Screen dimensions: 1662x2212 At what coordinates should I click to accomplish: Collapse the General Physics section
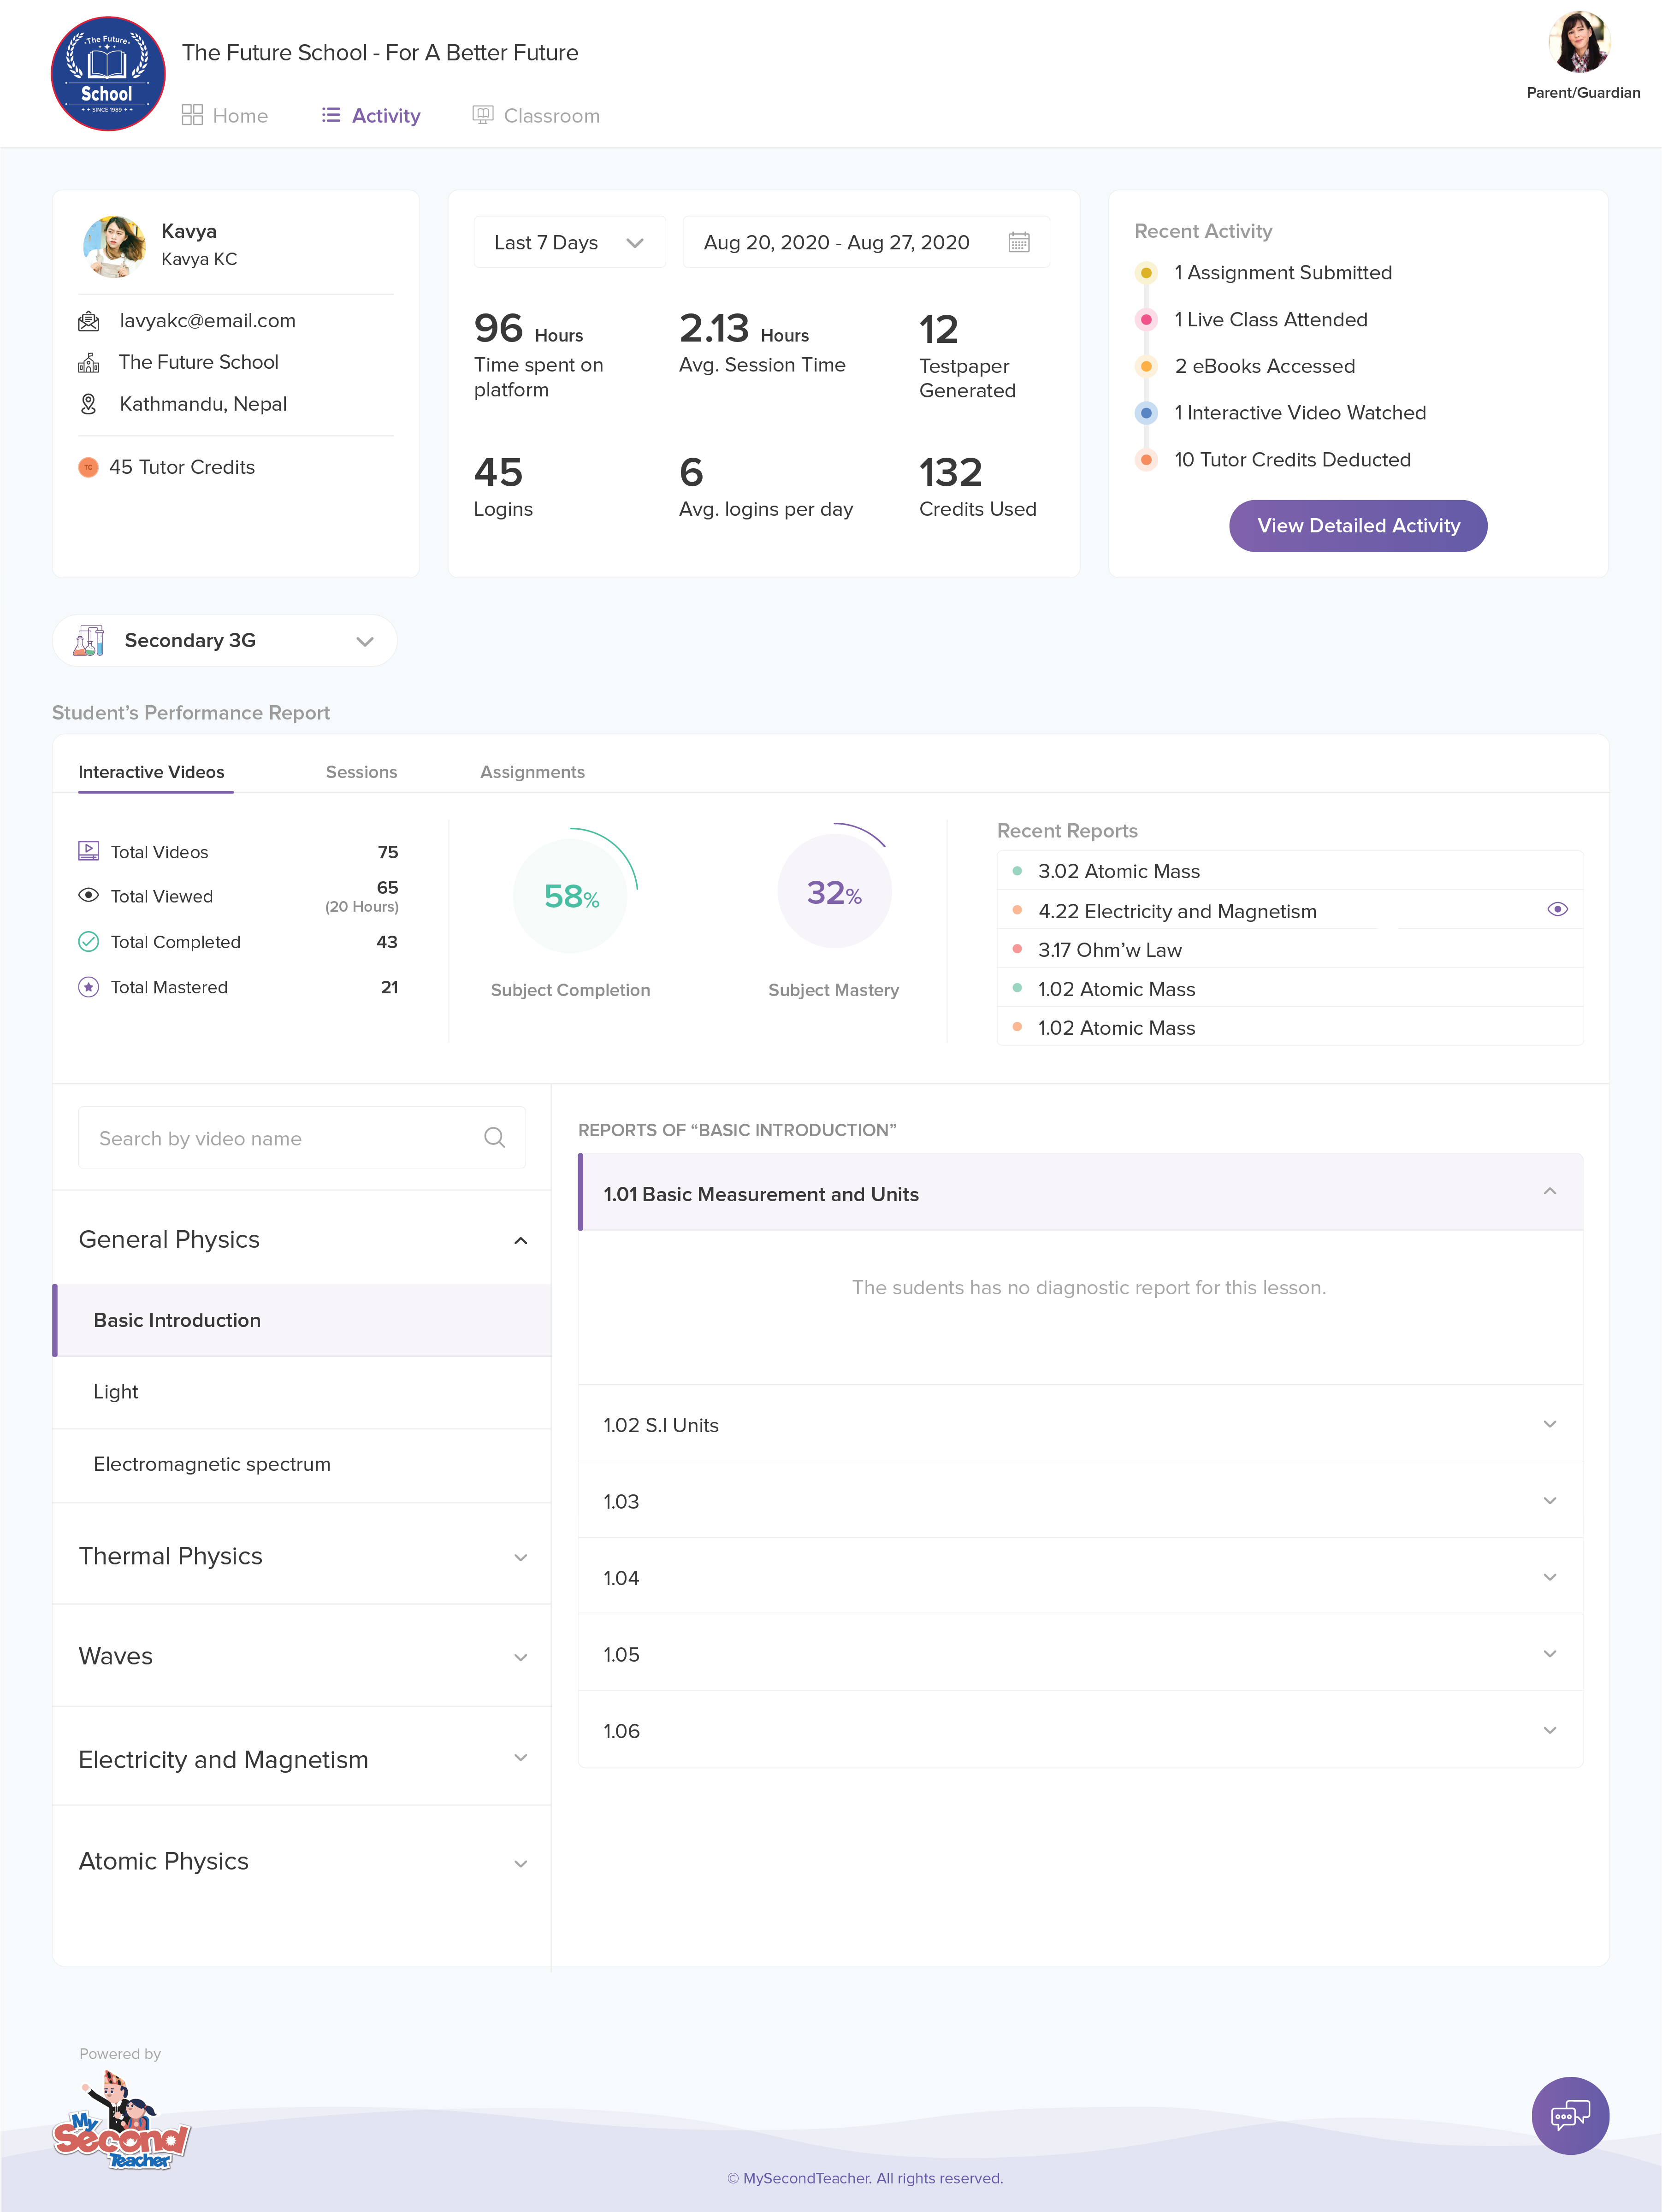tap(302, 1239)
